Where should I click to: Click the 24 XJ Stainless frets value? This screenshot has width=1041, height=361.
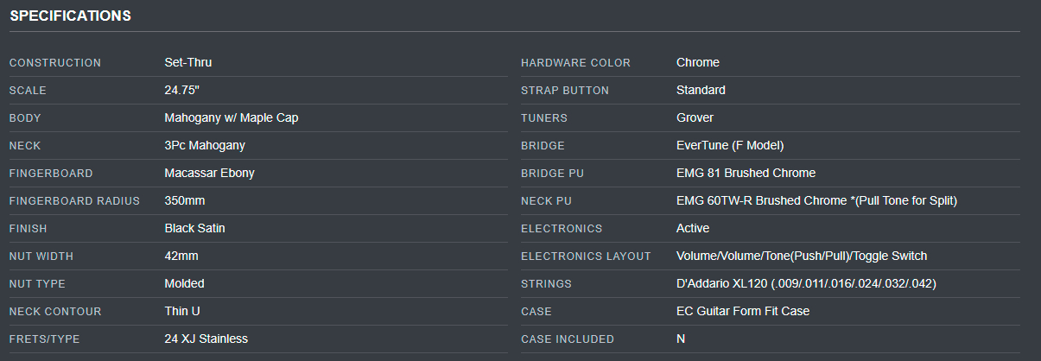pyautogui.click(x=206, y=339)
